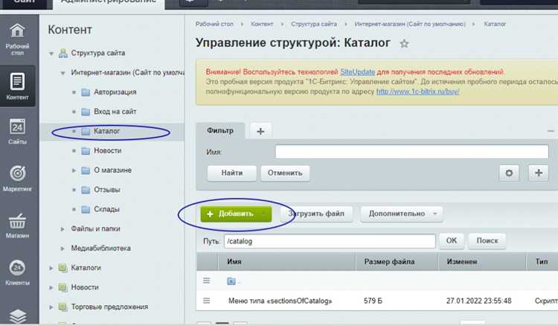
Task: Click Торговые предложения infoblock icon
Action: click(x=62, y=307)
